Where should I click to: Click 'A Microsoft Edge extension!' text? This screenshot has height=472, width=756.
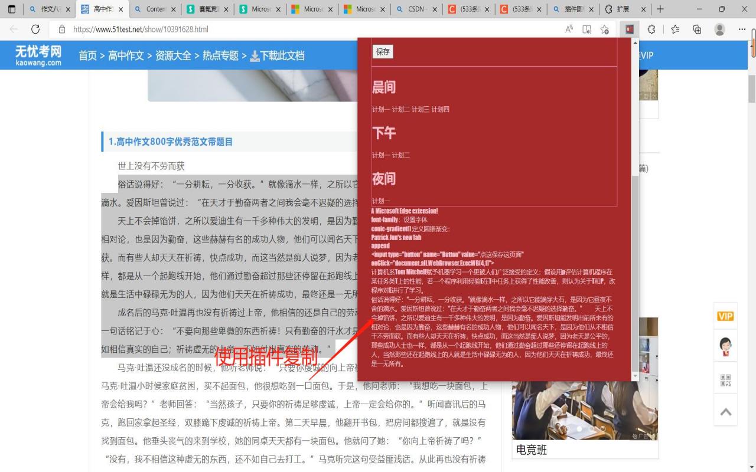[x=405, y=211]
